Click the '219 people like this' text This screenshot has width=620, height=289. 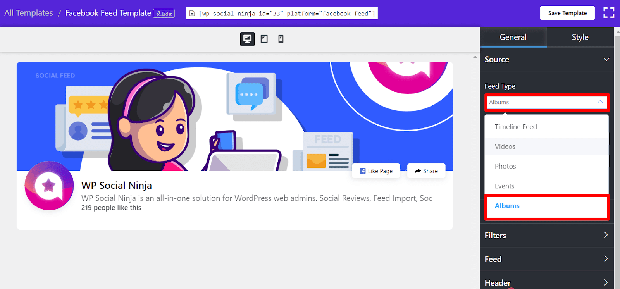pos(111,208)
